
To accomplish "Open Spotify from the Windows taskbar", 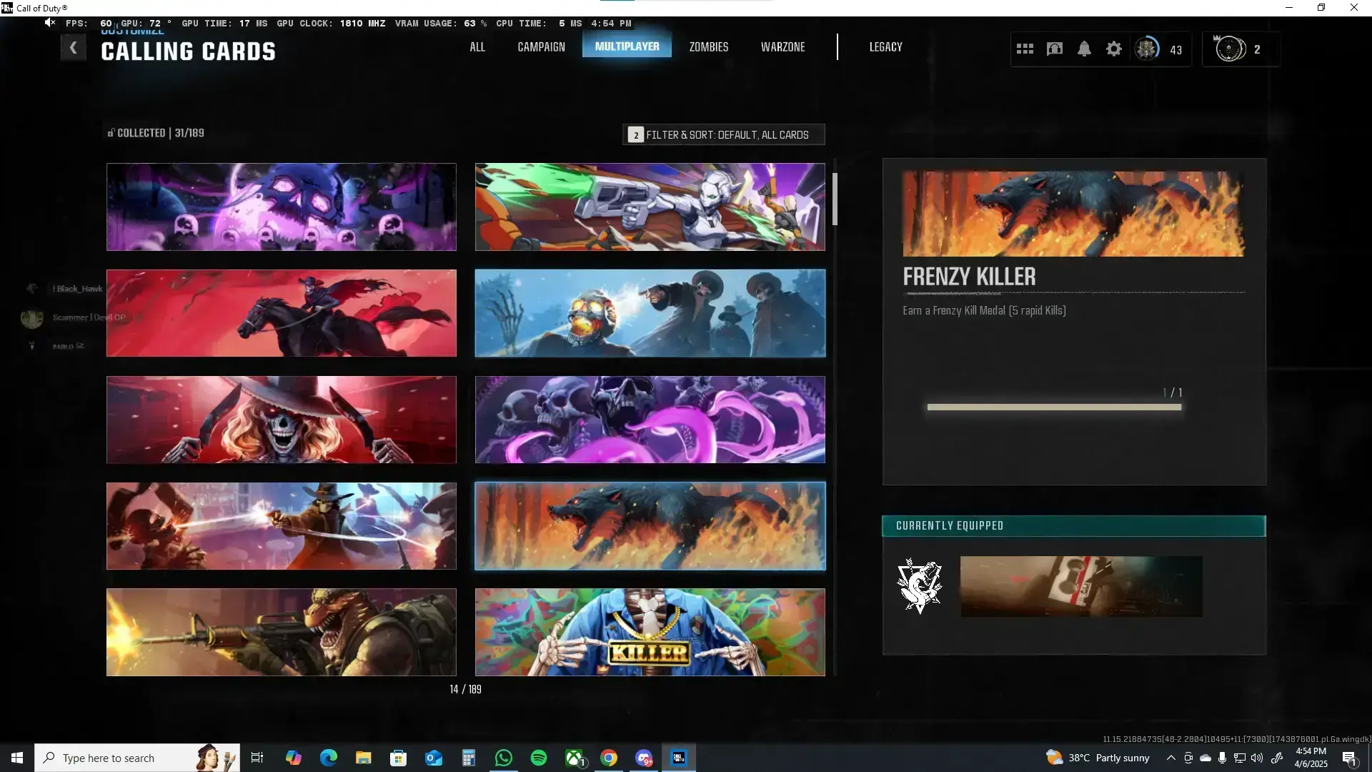I will point(539,758).
